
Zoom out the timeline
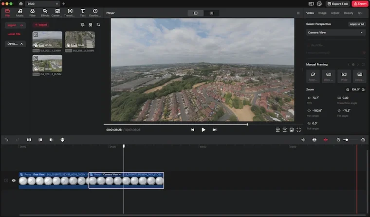click(338, 140)
